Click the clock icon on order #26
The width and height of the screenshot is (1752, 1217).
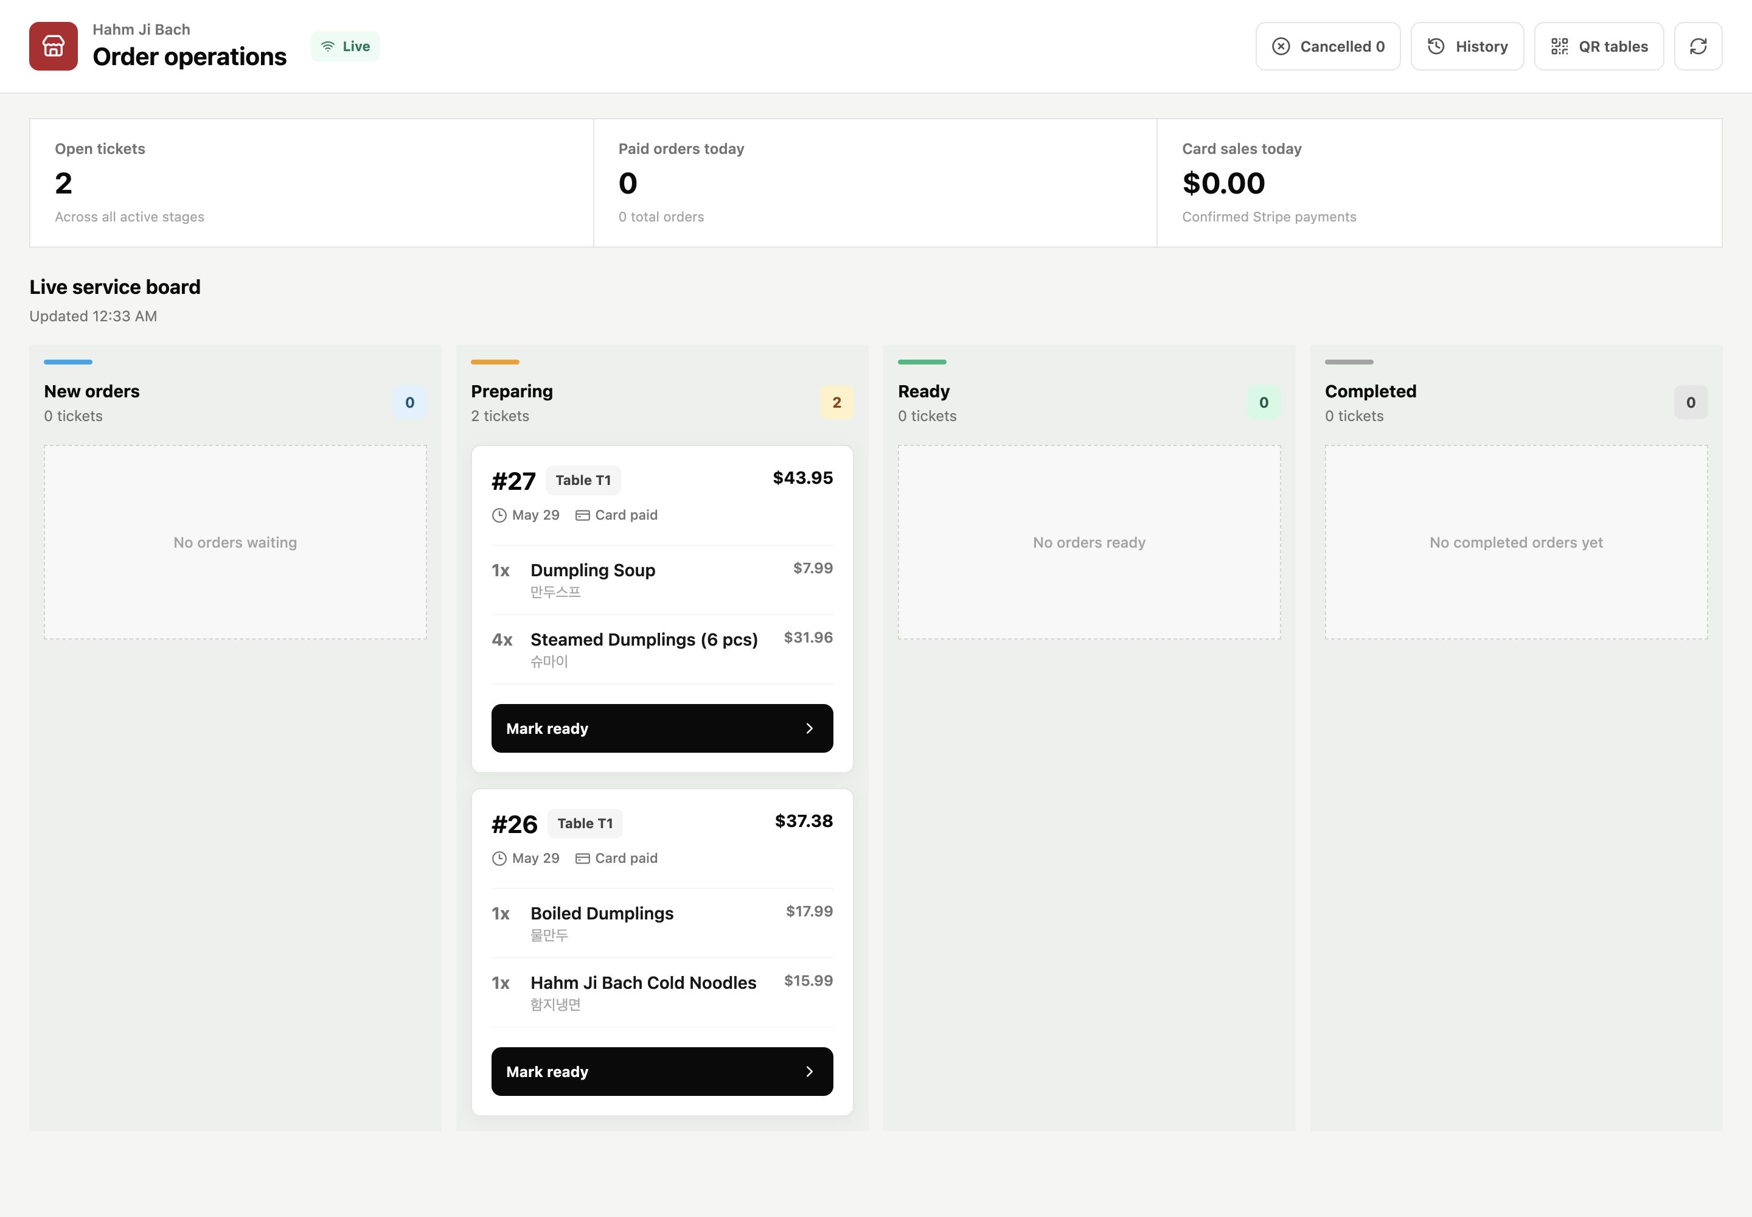[x=499, y=859]
